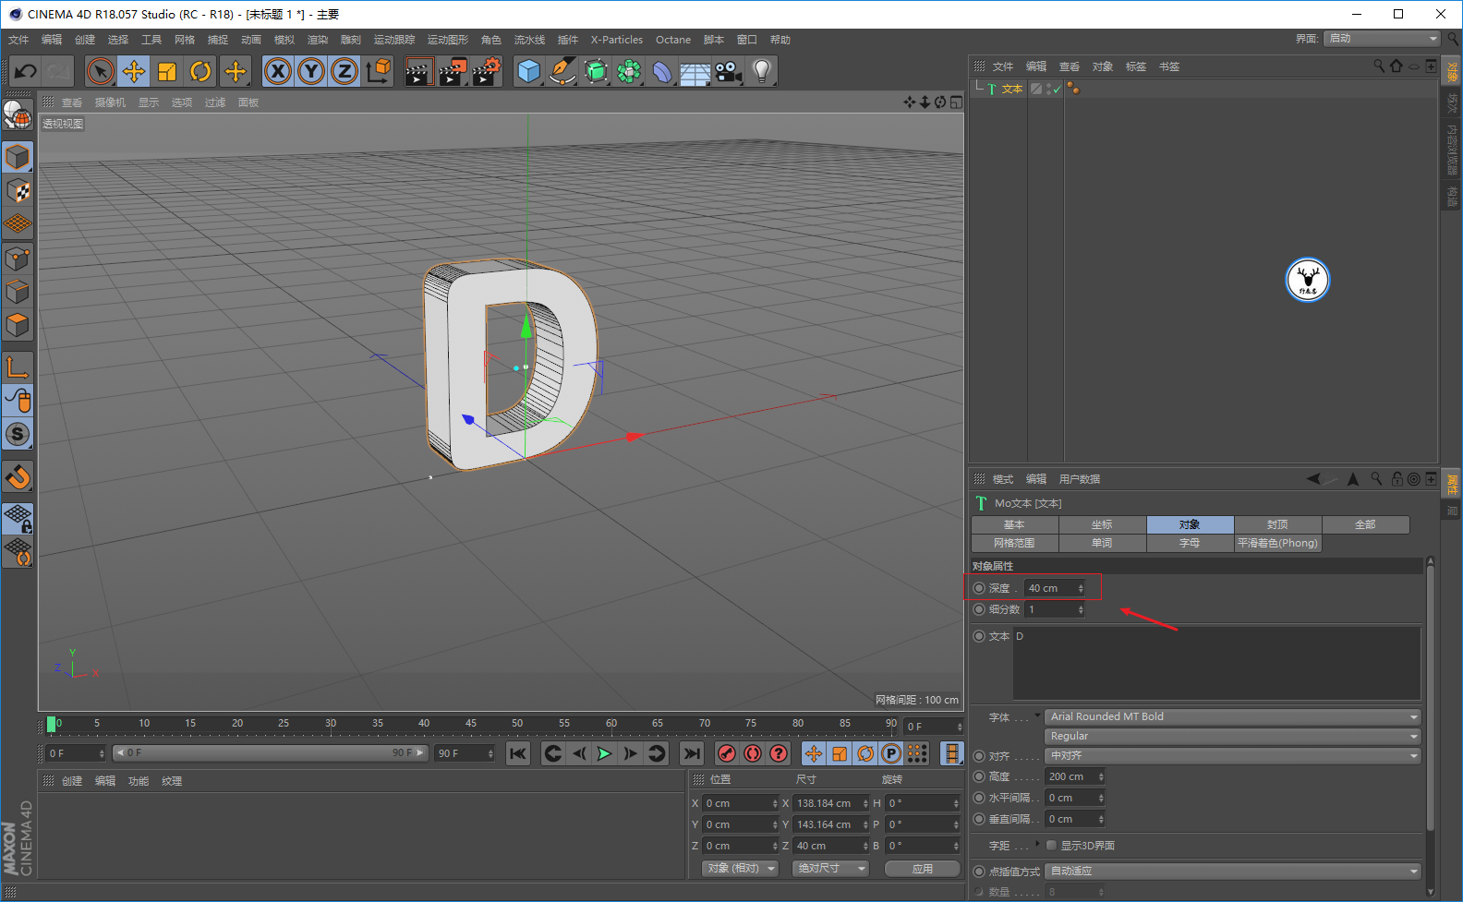Viewport: 1463px width, 902px height.
Task: Switch to Texture mode
Action: click(18, 191)
